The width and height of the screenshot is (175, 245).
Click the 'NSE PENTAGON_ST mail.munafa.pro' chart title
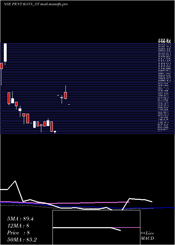click(35, 4)
